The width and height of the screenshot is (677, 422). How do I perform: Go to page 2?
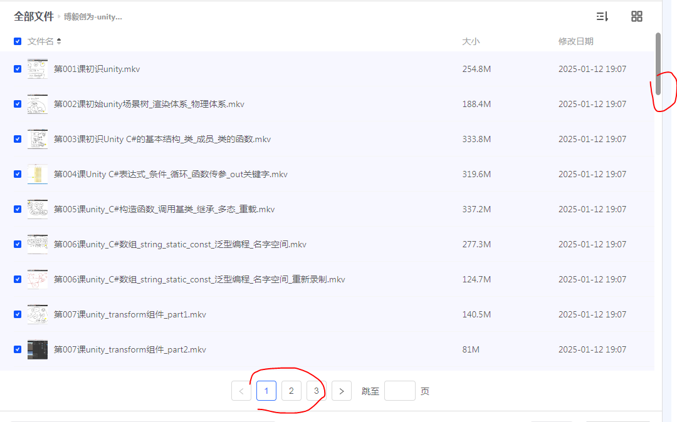(291, 391)
